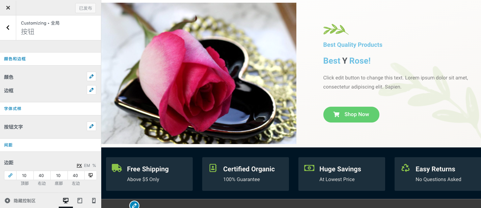Click the 已发布 publish button
Image resolution: width=481 pixels, height=208 pixels.
pos(85,8)
